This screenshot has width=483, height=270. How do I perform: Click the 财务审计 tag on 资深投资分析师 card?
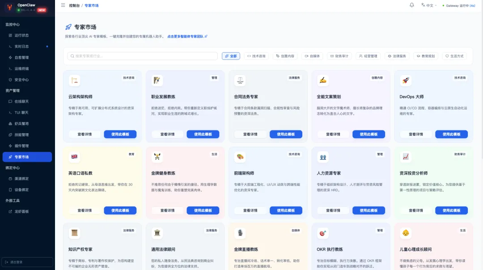click(460, 154)
